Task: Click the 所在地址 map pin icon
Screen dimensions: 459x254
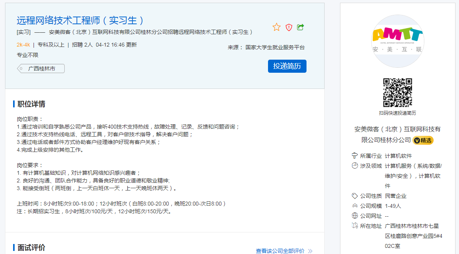Action: tap(355, 226)
